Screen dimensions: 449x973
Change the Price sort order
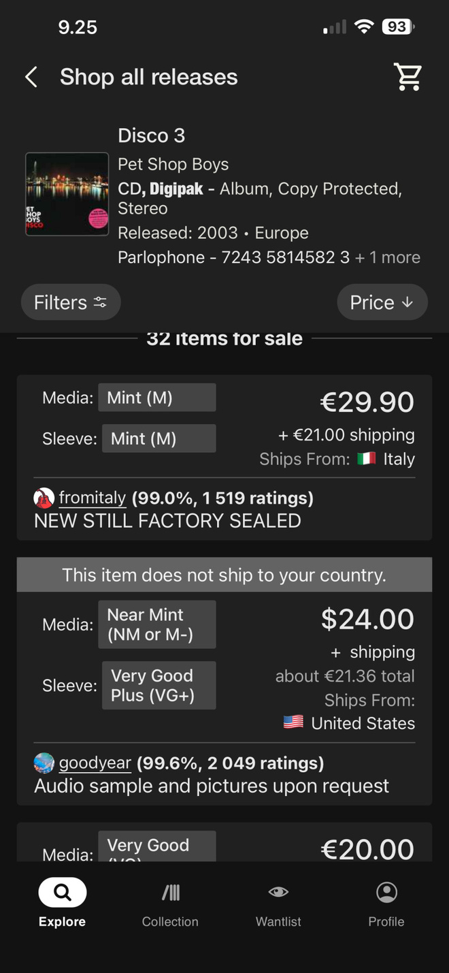tap(382, 302)
